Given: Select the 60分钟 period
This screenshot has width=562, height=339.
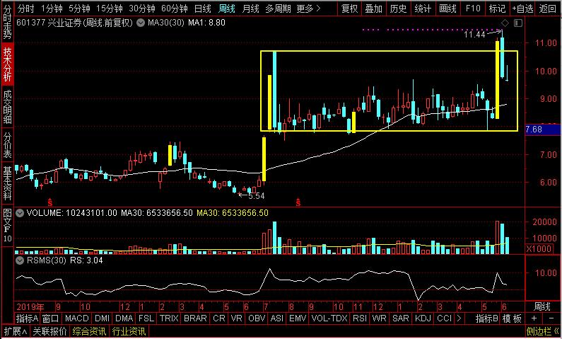Looking at the screenshot, I should point(175,8).
